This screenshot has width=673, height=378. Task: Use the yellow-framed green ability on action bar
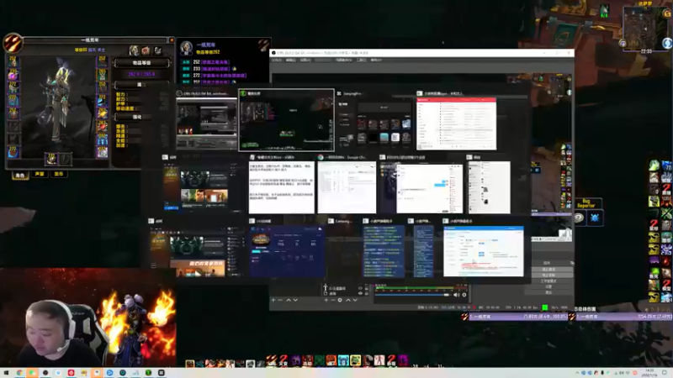click(355, 360)
